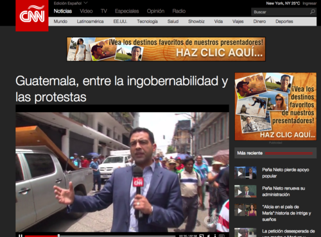
Task: Open Peña Nieto pierde apoyo popular headline
Action: point(286,173)
